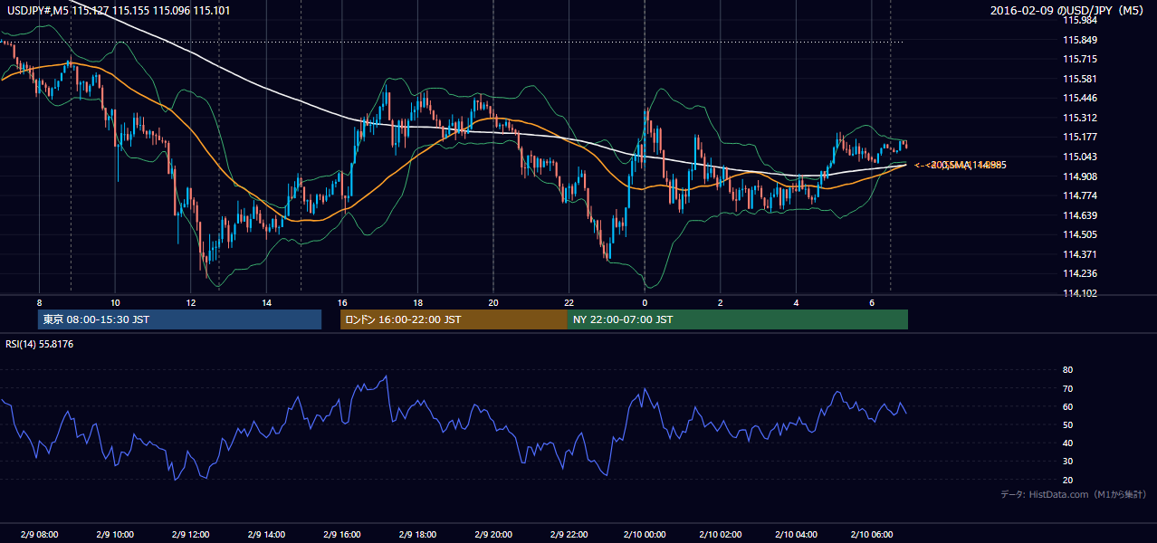Click hour label 18 under price chart

pyautogui.click(x=417, y=302)
